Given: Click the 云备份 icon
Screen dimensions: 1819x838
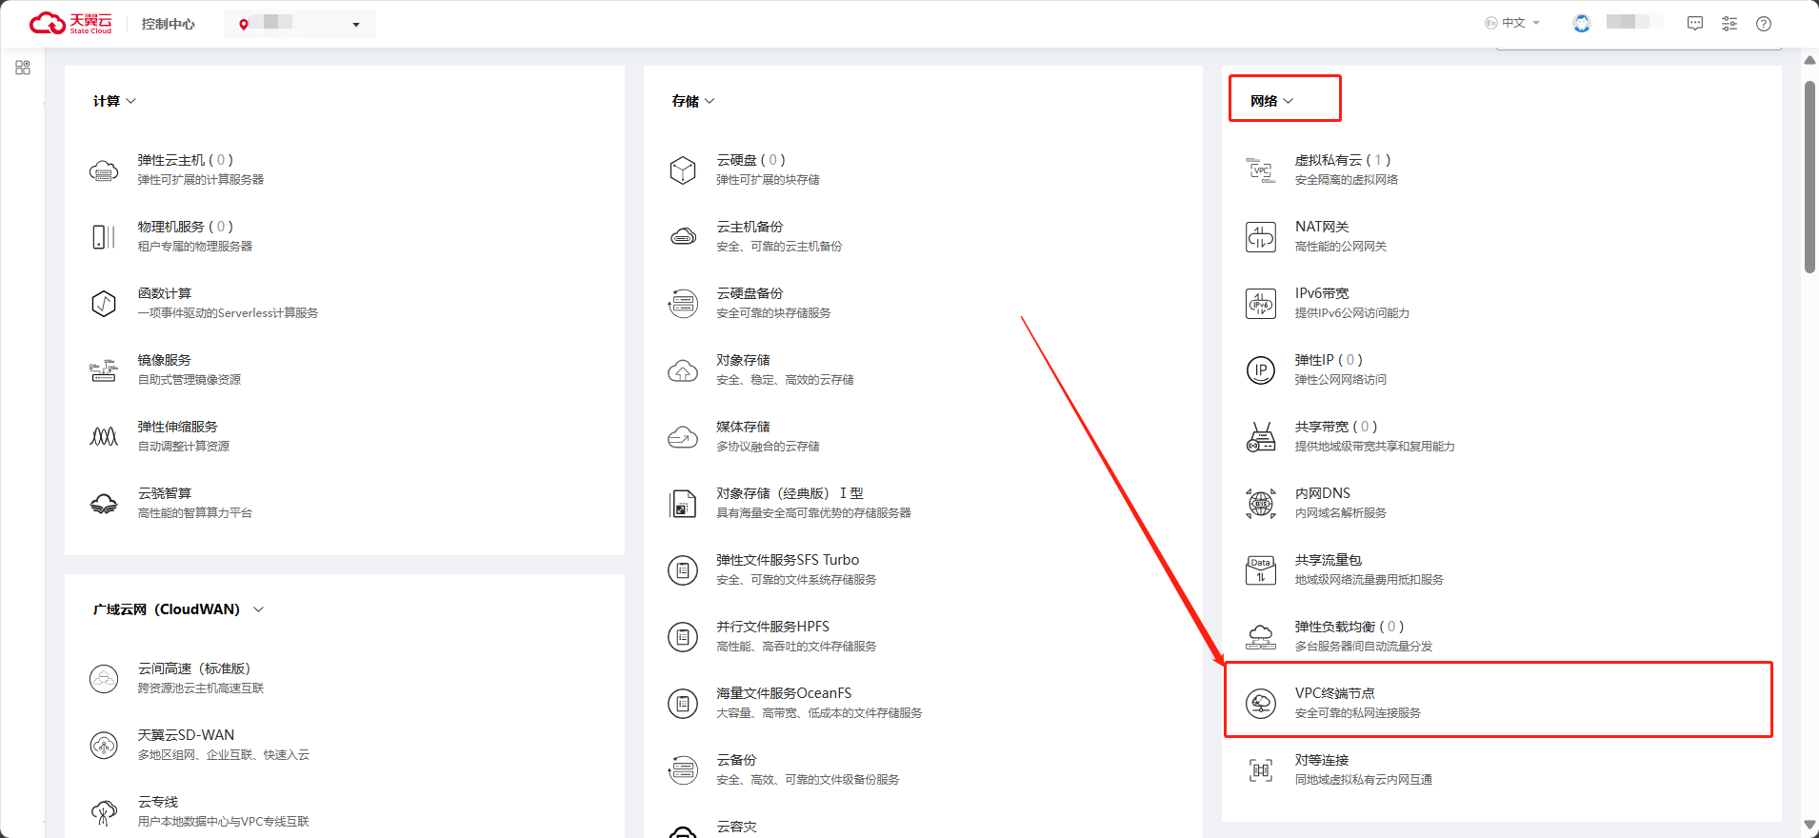Looking at the screenshot, I should click(x=683, y=770).
